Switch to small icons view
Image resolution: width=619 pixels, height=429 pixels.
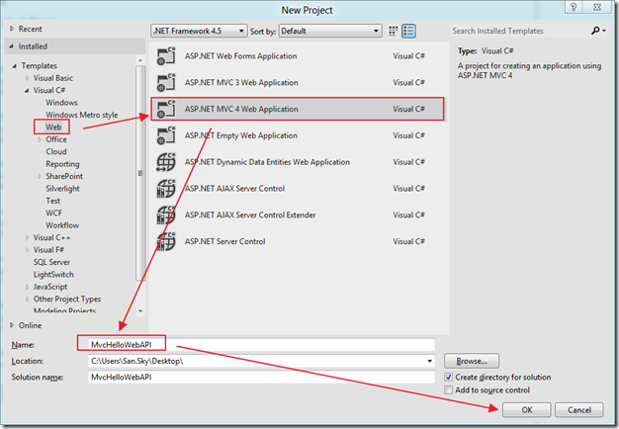point(394,31)
